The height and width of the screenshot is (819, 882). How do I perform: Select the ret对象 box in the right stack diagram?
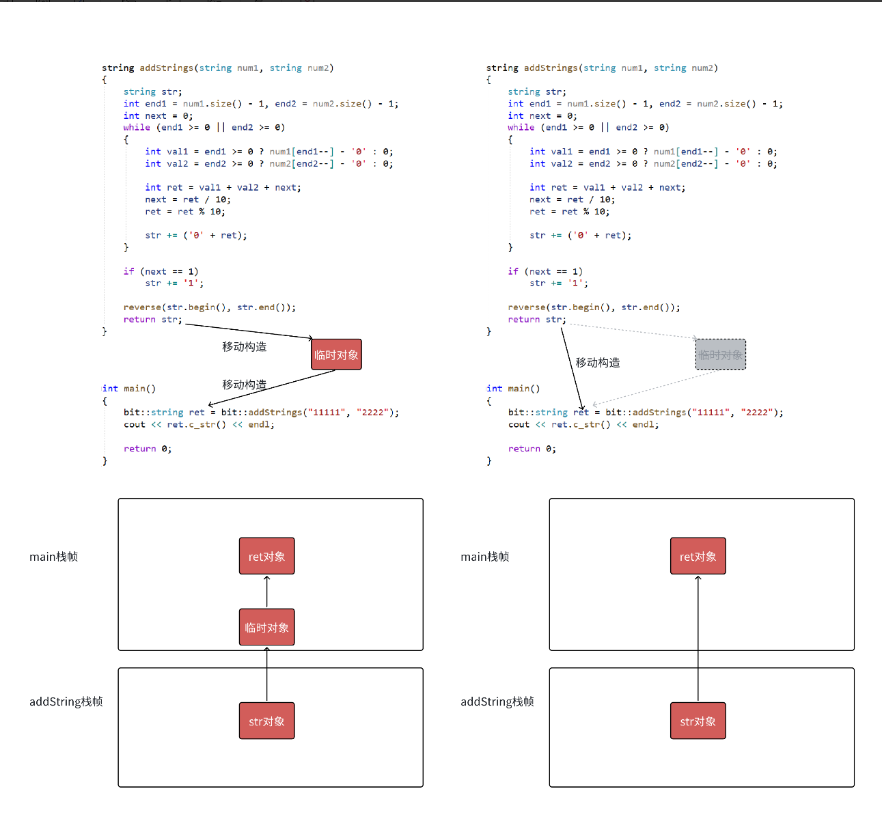(x=698, y=556)
